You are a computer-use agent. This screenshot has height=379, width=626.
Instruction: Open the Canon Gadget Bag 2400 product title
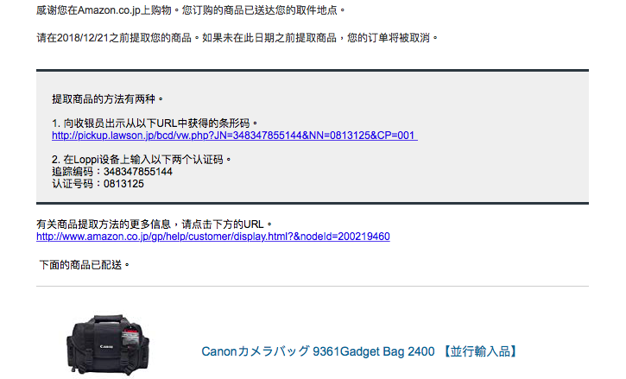(x=360, y=351)
